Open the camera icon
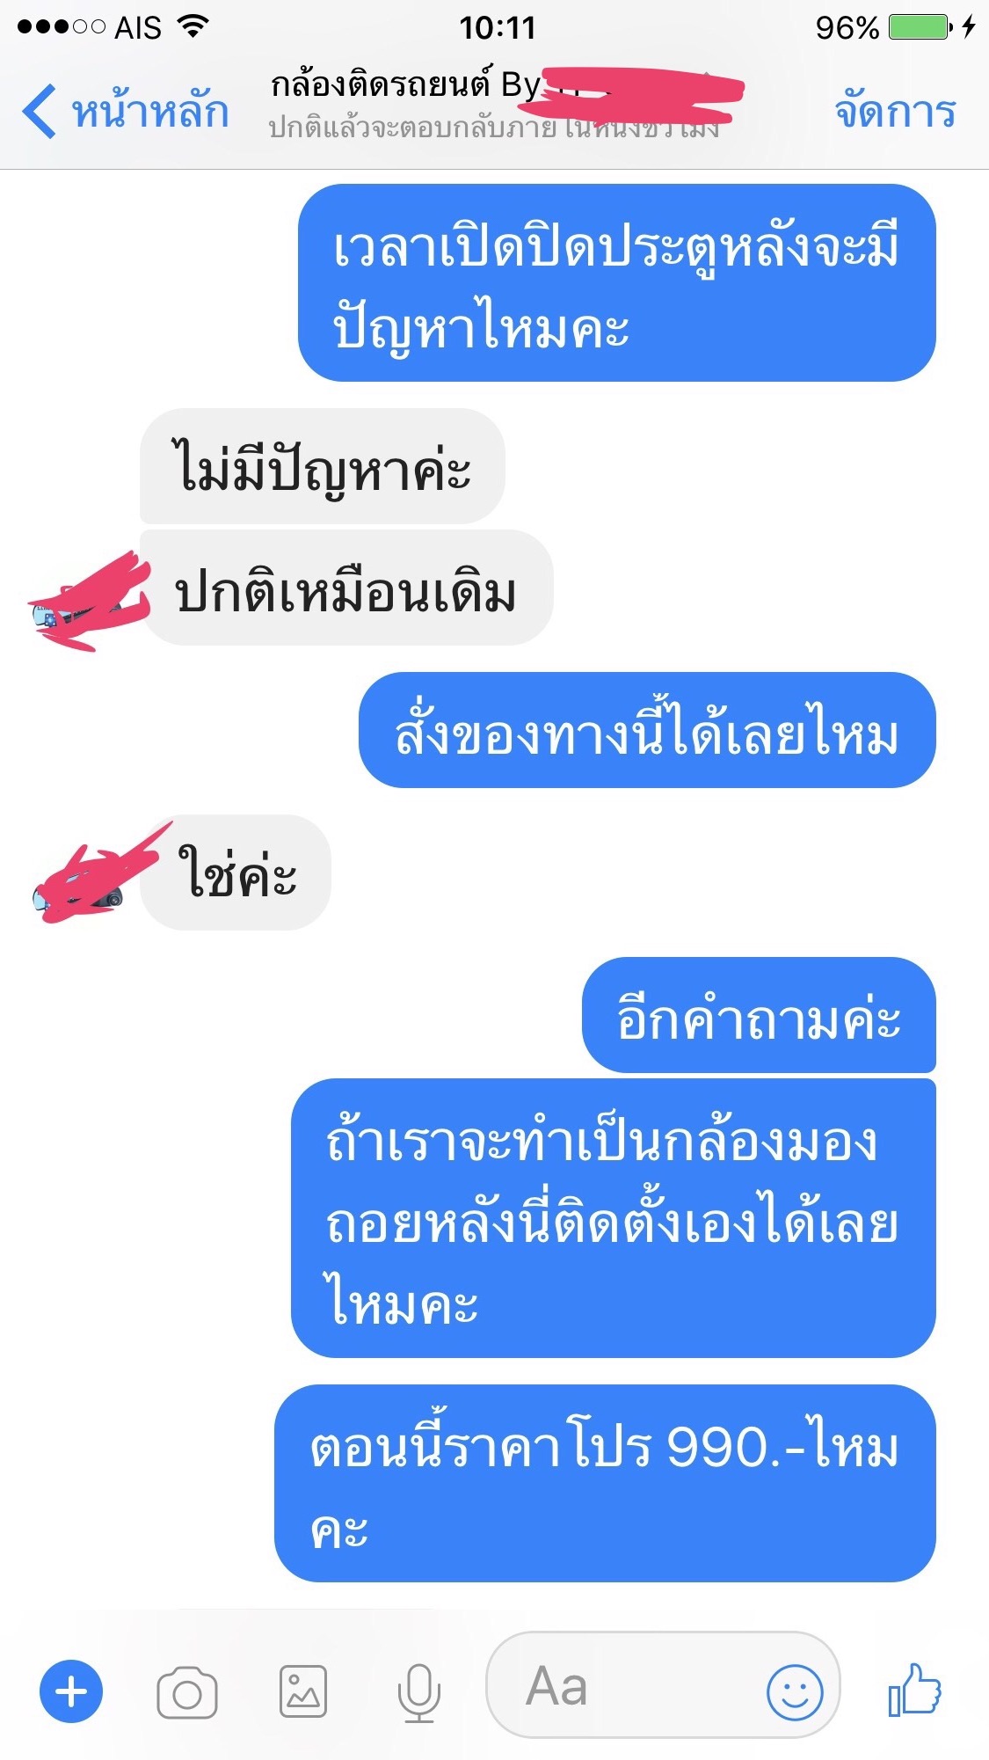Viewport: 989px width, 1760px height. 186,1692
